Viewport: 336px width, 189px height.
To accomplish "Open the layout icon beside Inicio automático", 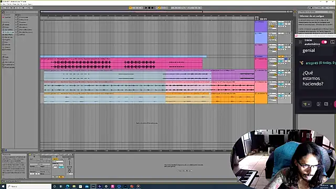I will (x=332, y=42).
